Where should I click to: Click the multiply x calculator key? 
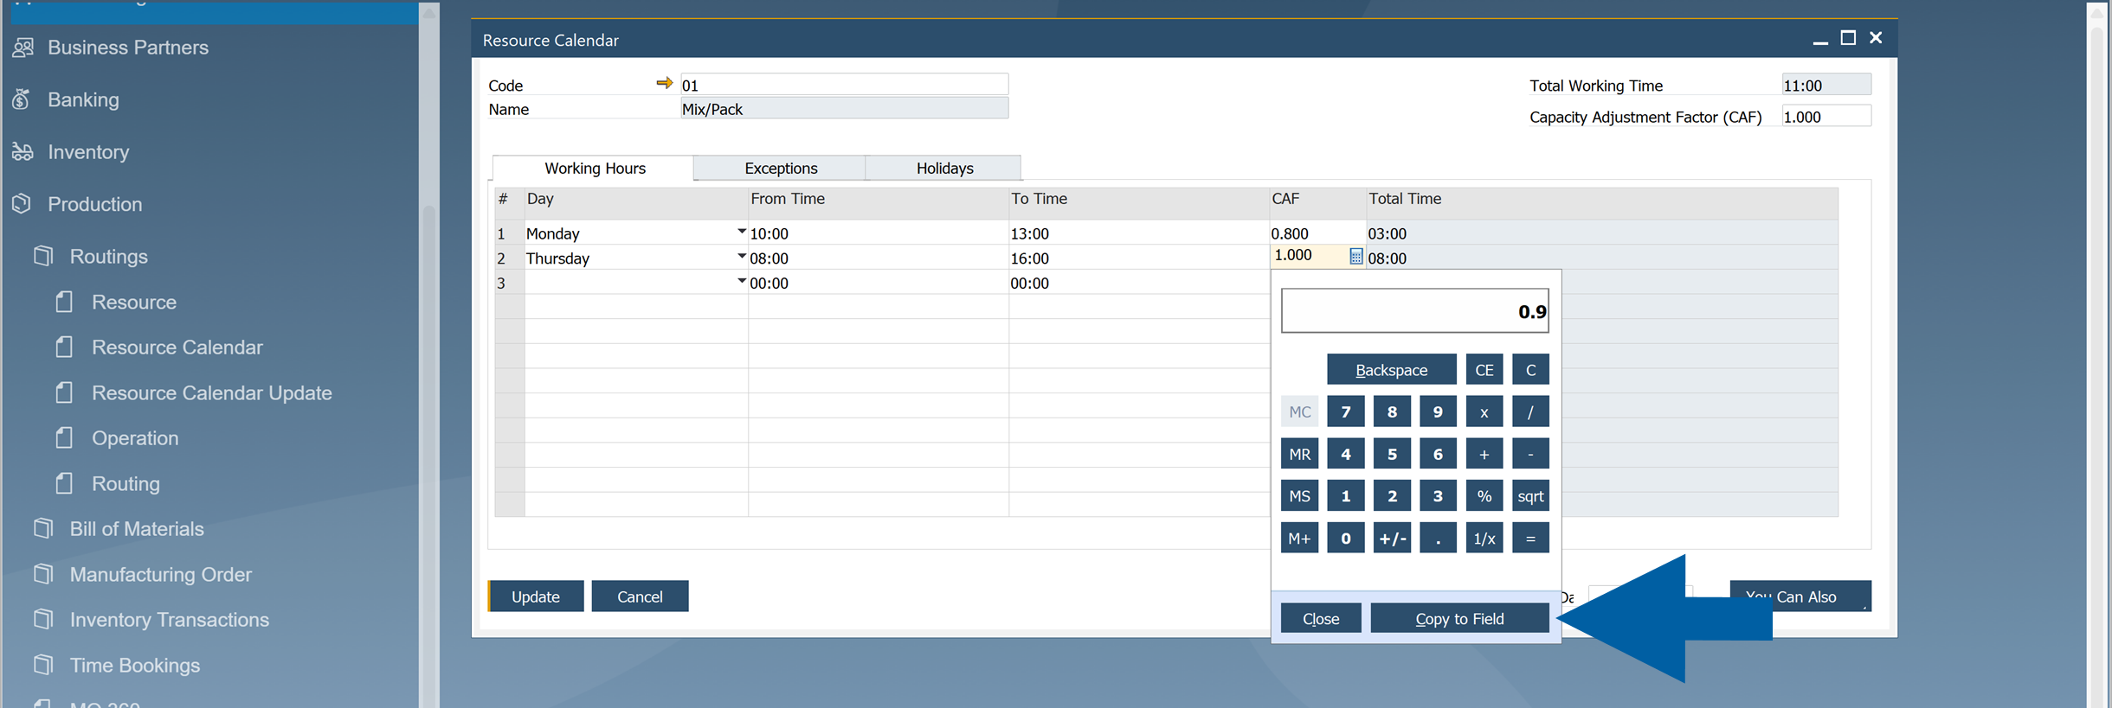click(1484, 411)
